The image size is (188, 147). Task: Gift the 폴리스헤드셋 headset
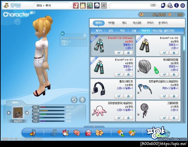(128, 96)
